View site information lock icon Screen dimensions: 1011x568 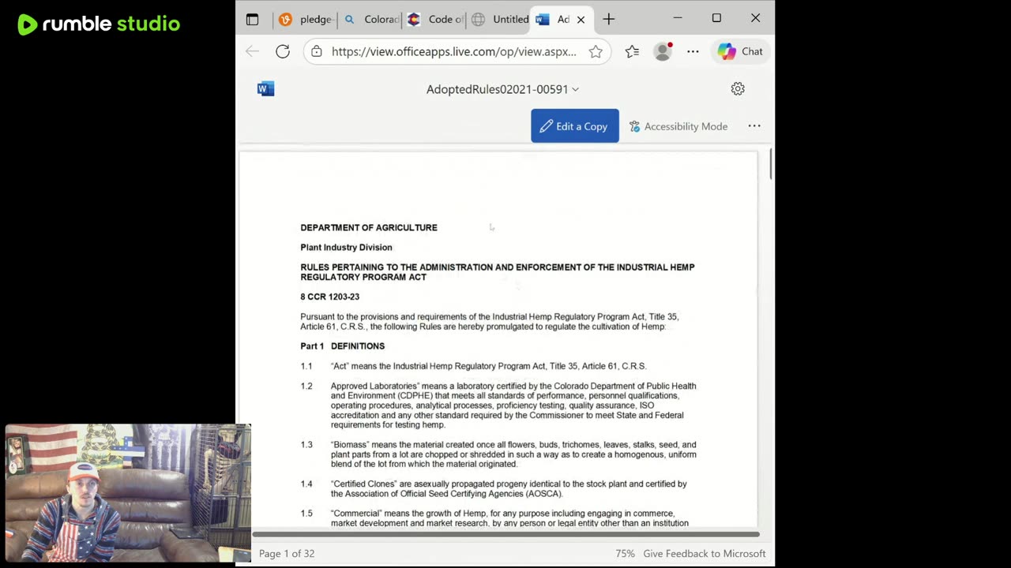pyautogui.click(x=317, y=51)
